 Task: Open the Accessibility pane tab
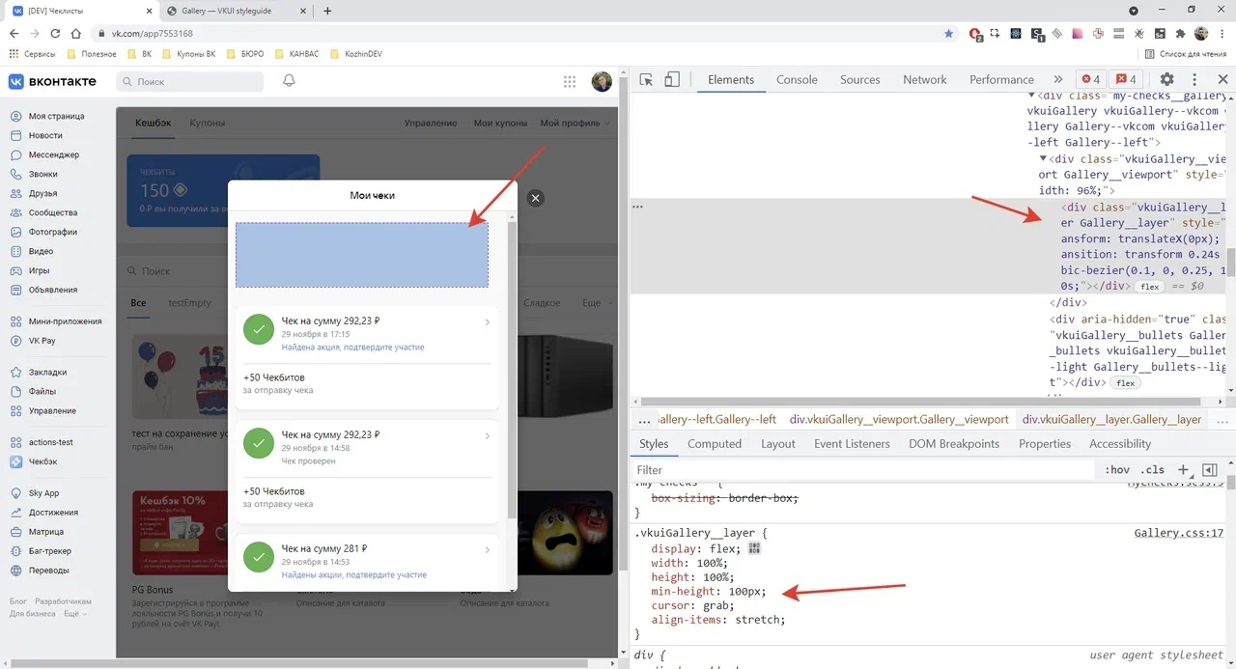(1120, 444)
